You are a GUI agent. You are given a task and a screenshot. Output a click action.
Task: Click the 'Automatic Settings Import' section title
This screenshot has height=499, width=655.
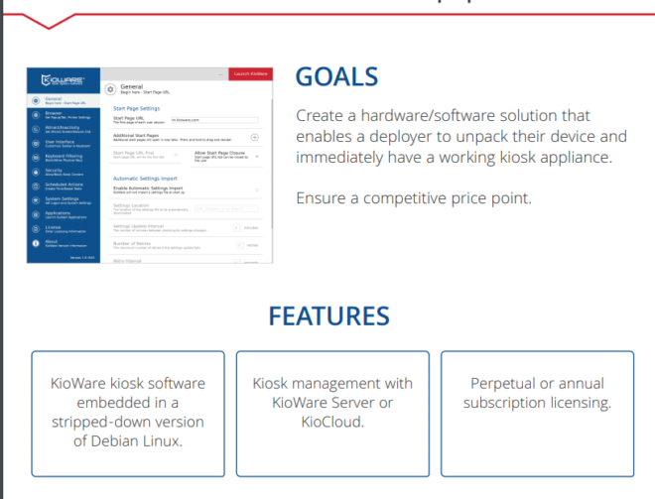click(x=145, y=179)
